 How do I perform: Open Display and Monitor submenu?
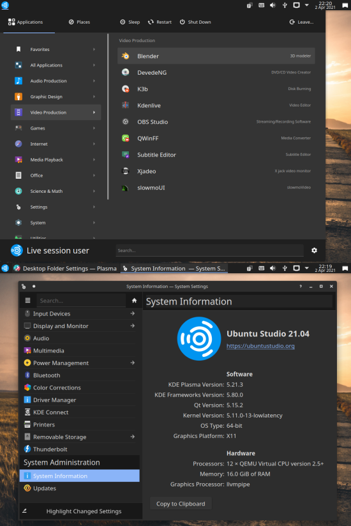tap(80, 326)
